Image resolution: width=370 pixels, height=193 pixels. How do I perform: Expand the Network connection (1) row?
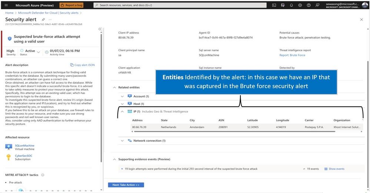click(122, 141)
